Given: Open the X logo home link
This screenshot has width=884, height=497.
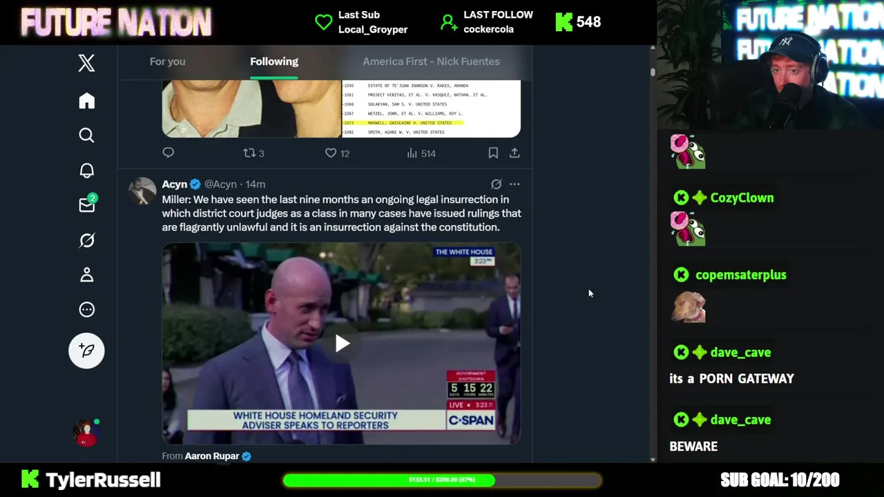Looking at the screenshot, I should point(86,63).
